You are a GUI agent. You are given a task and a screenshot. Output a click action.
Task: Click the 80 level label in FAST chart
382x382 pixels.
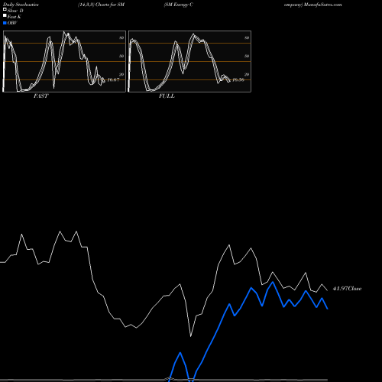121,37
